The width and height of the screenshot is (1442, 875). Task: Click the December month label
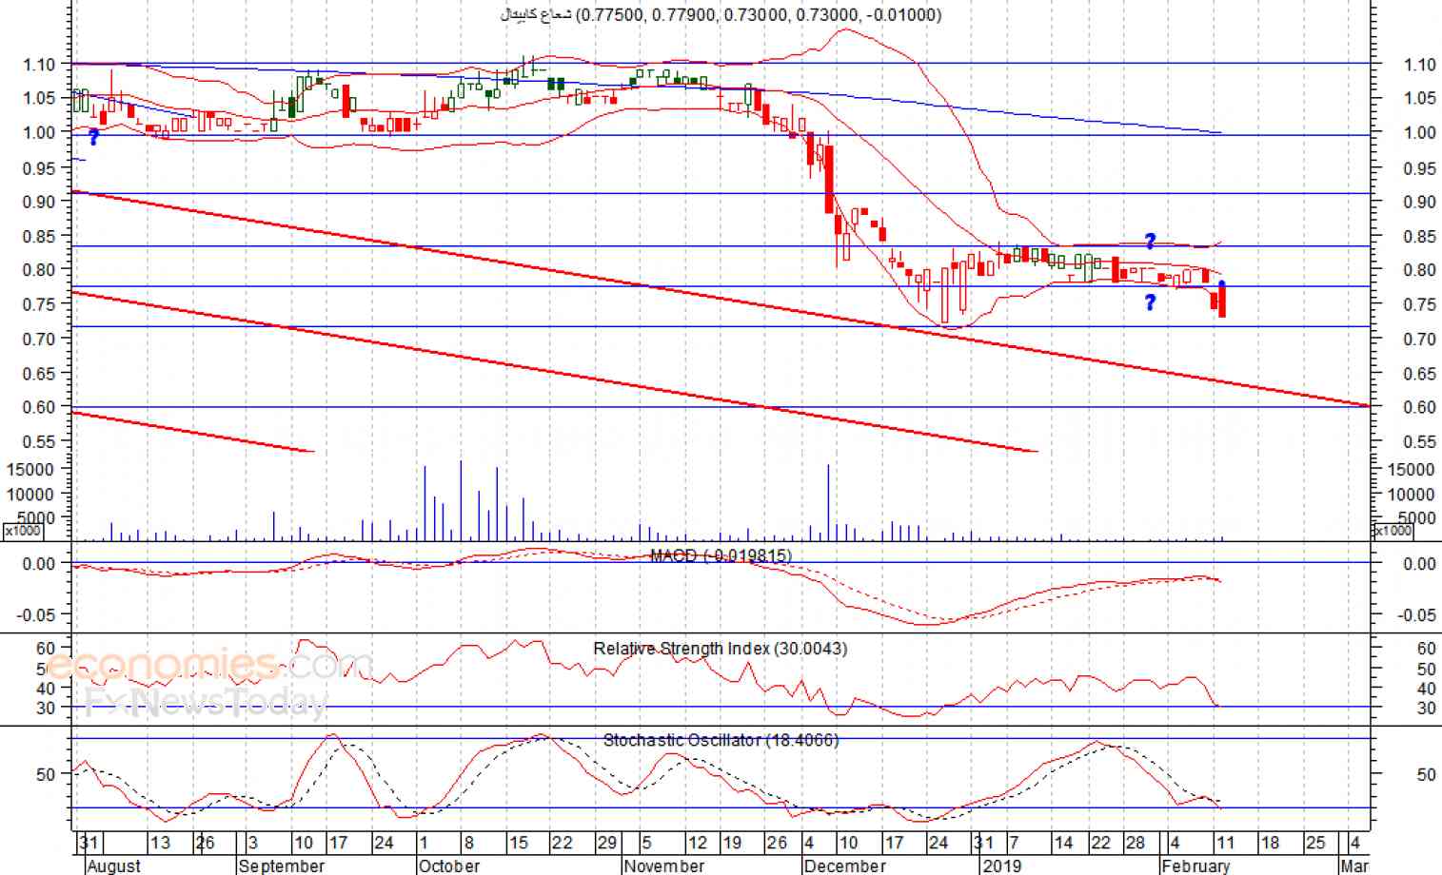pyautogui.click(x=845, y=865)
